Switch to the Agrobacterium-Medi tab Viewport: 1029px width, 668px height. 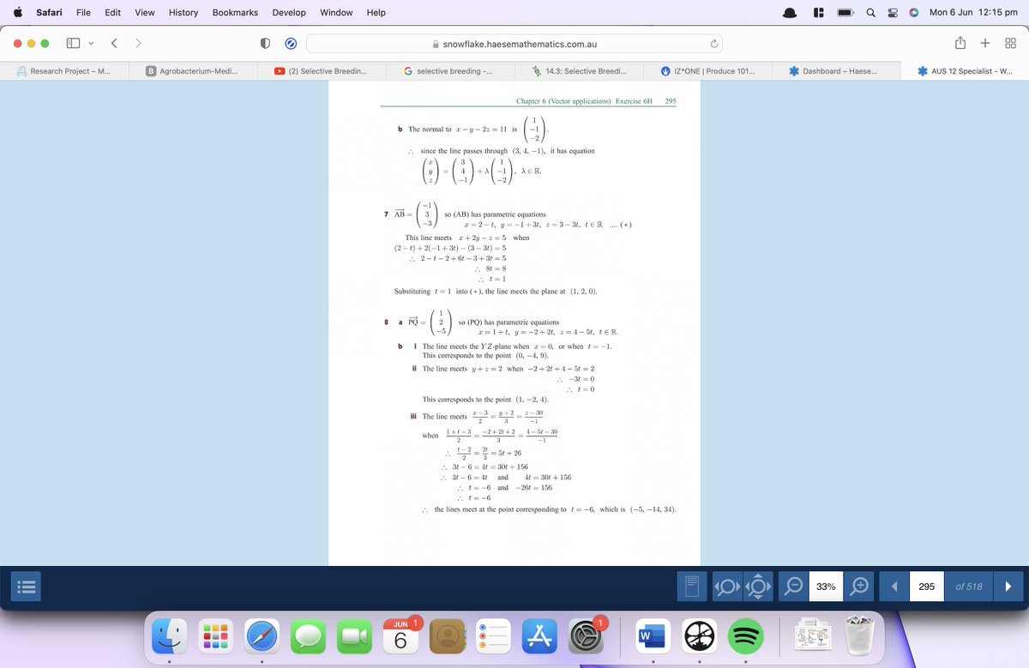click(193, 71)
